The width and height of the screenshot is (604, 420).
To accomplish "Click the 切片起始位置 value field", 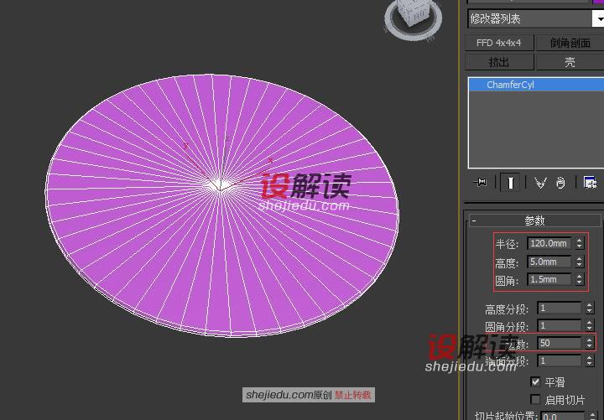I will tap(564, 416).
